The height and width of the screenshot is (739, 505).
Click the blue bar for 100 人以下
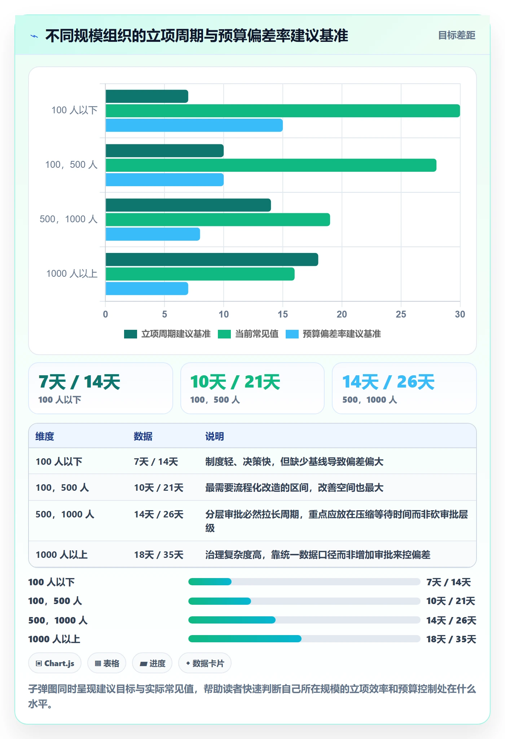tap(194, 125)
